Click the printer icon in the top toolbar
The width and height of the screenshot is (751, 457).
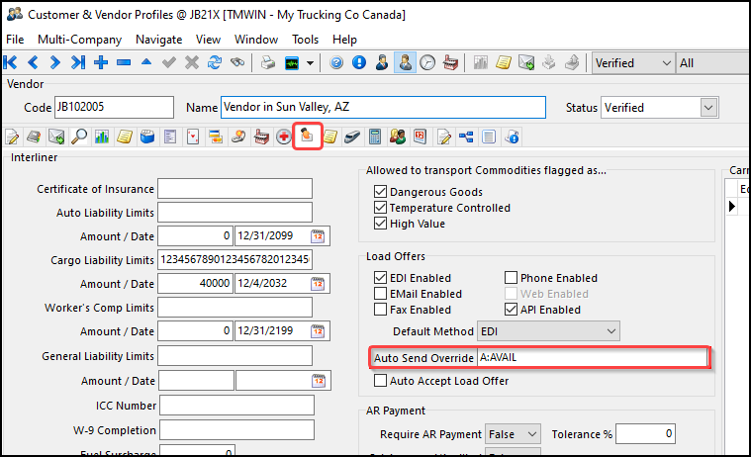pyautogui.click(x=268, y=62)
